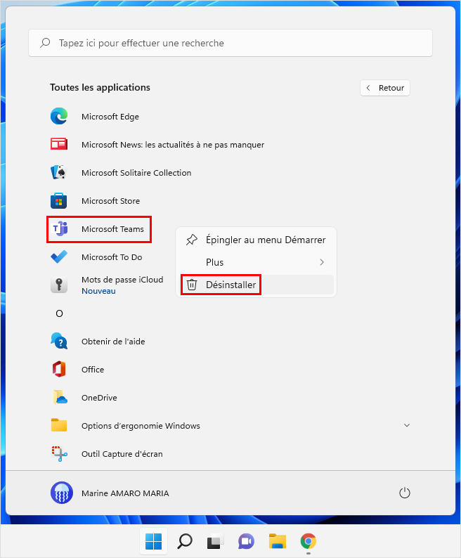Click the Microsoft To Do label
The width and height of the screenshot is (461, 558).
coord(112,257)
